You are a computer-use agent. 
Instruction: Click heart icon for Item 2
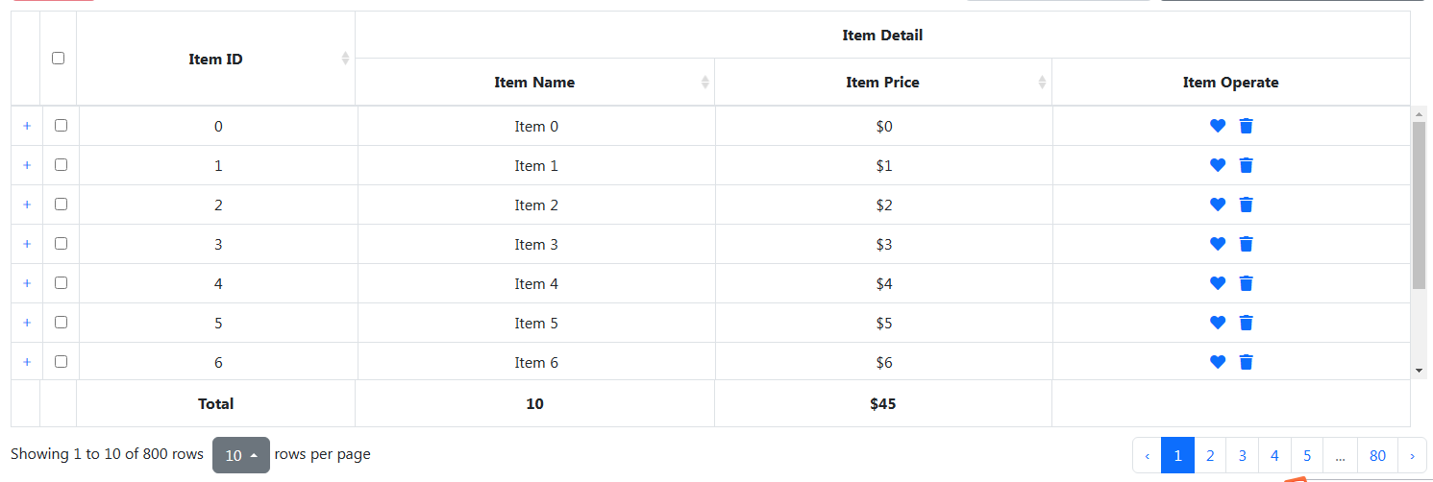[1217, 205]
